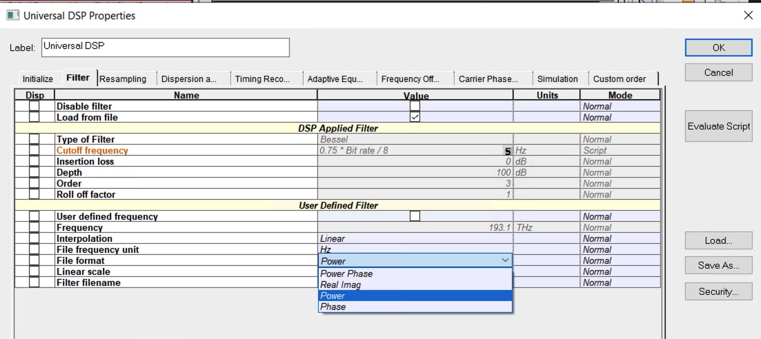
Task: Click the script icon in Cutoff frequency row
Action: [x=508, y=151]
